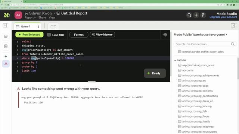
Task: Click the Ready status indicator
Action: pyautogui.click(x=155, y=73)
